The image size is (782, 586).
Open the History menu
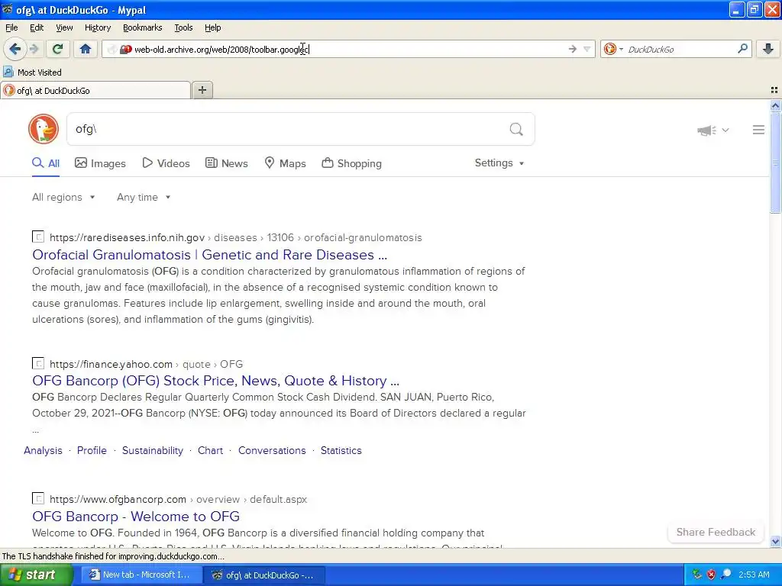point(97,27)
